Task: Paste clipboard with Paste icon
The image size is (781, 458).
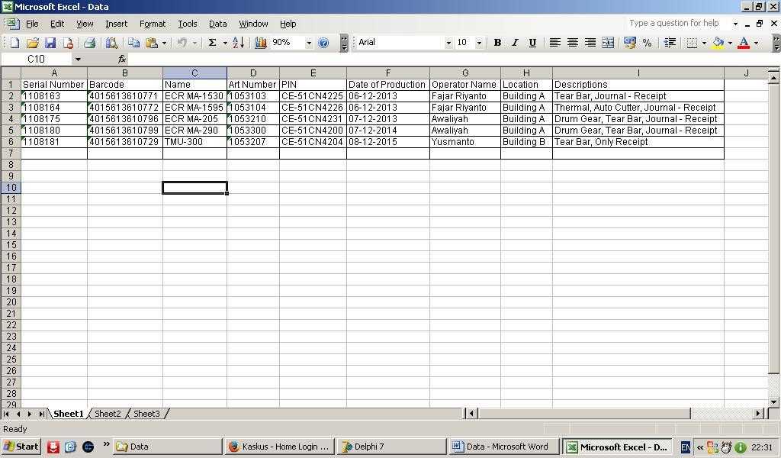Action: tap(152, 43)
